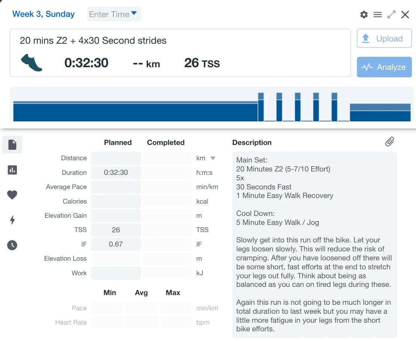Image resolution: width=416 pixels, height=341 pixels.
Task: Edit the planned IF value 0.67
Action: 116,244
